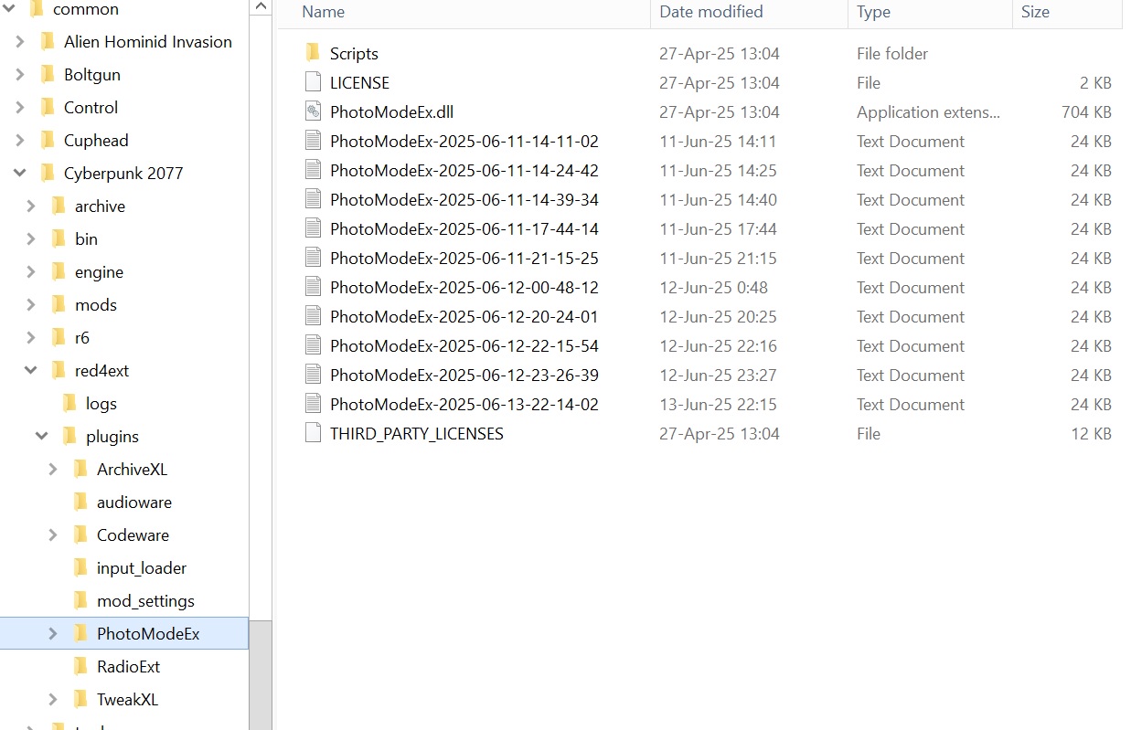This screenshot has height=730, width=1131.
Task: Open the Scripts folder icon
Action: [x=313, y=53]
